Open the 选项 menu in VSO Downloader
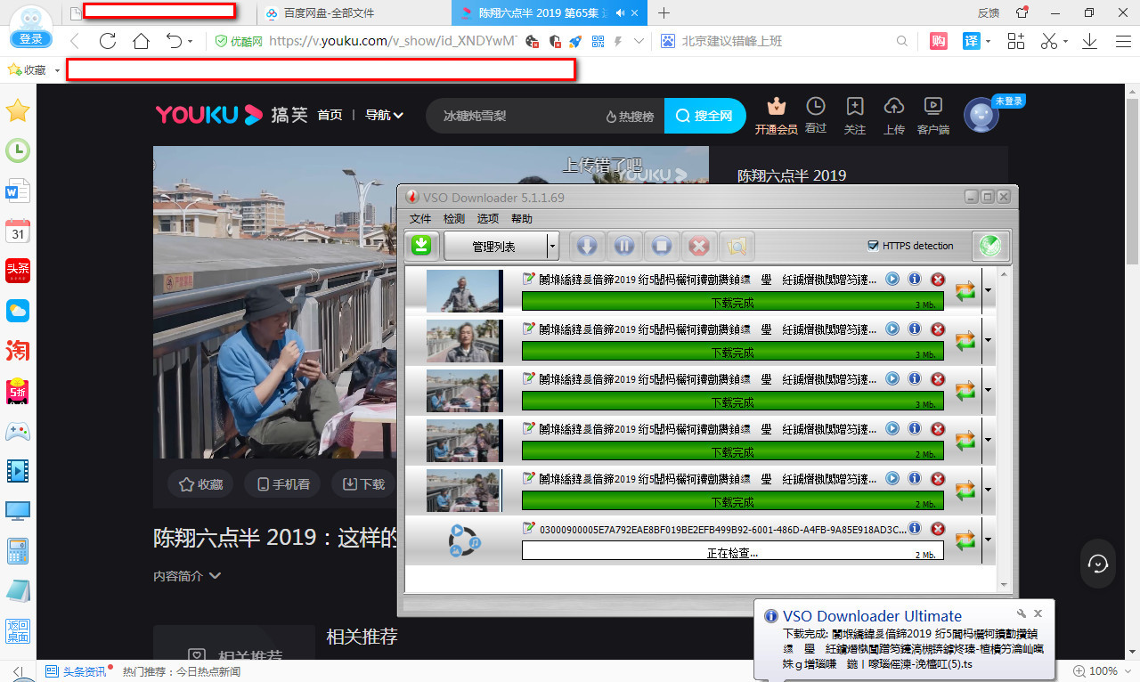The height and width of the screenshot is (682, 1140). 488,219
